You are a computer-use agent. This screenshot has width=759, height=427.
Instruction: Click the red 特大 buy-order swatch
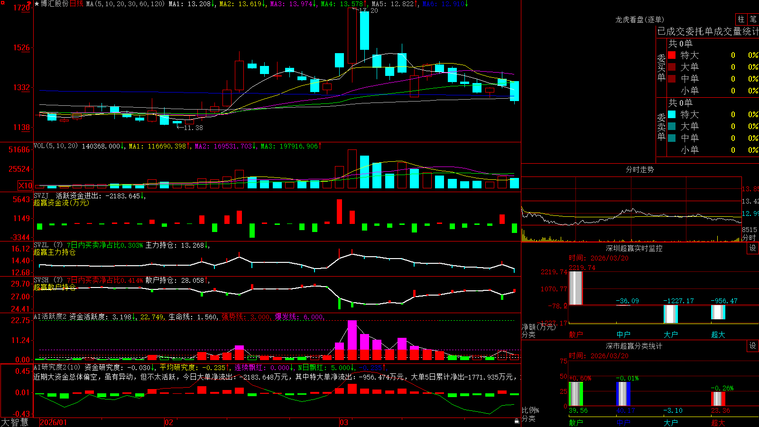[x=672, y=55]
